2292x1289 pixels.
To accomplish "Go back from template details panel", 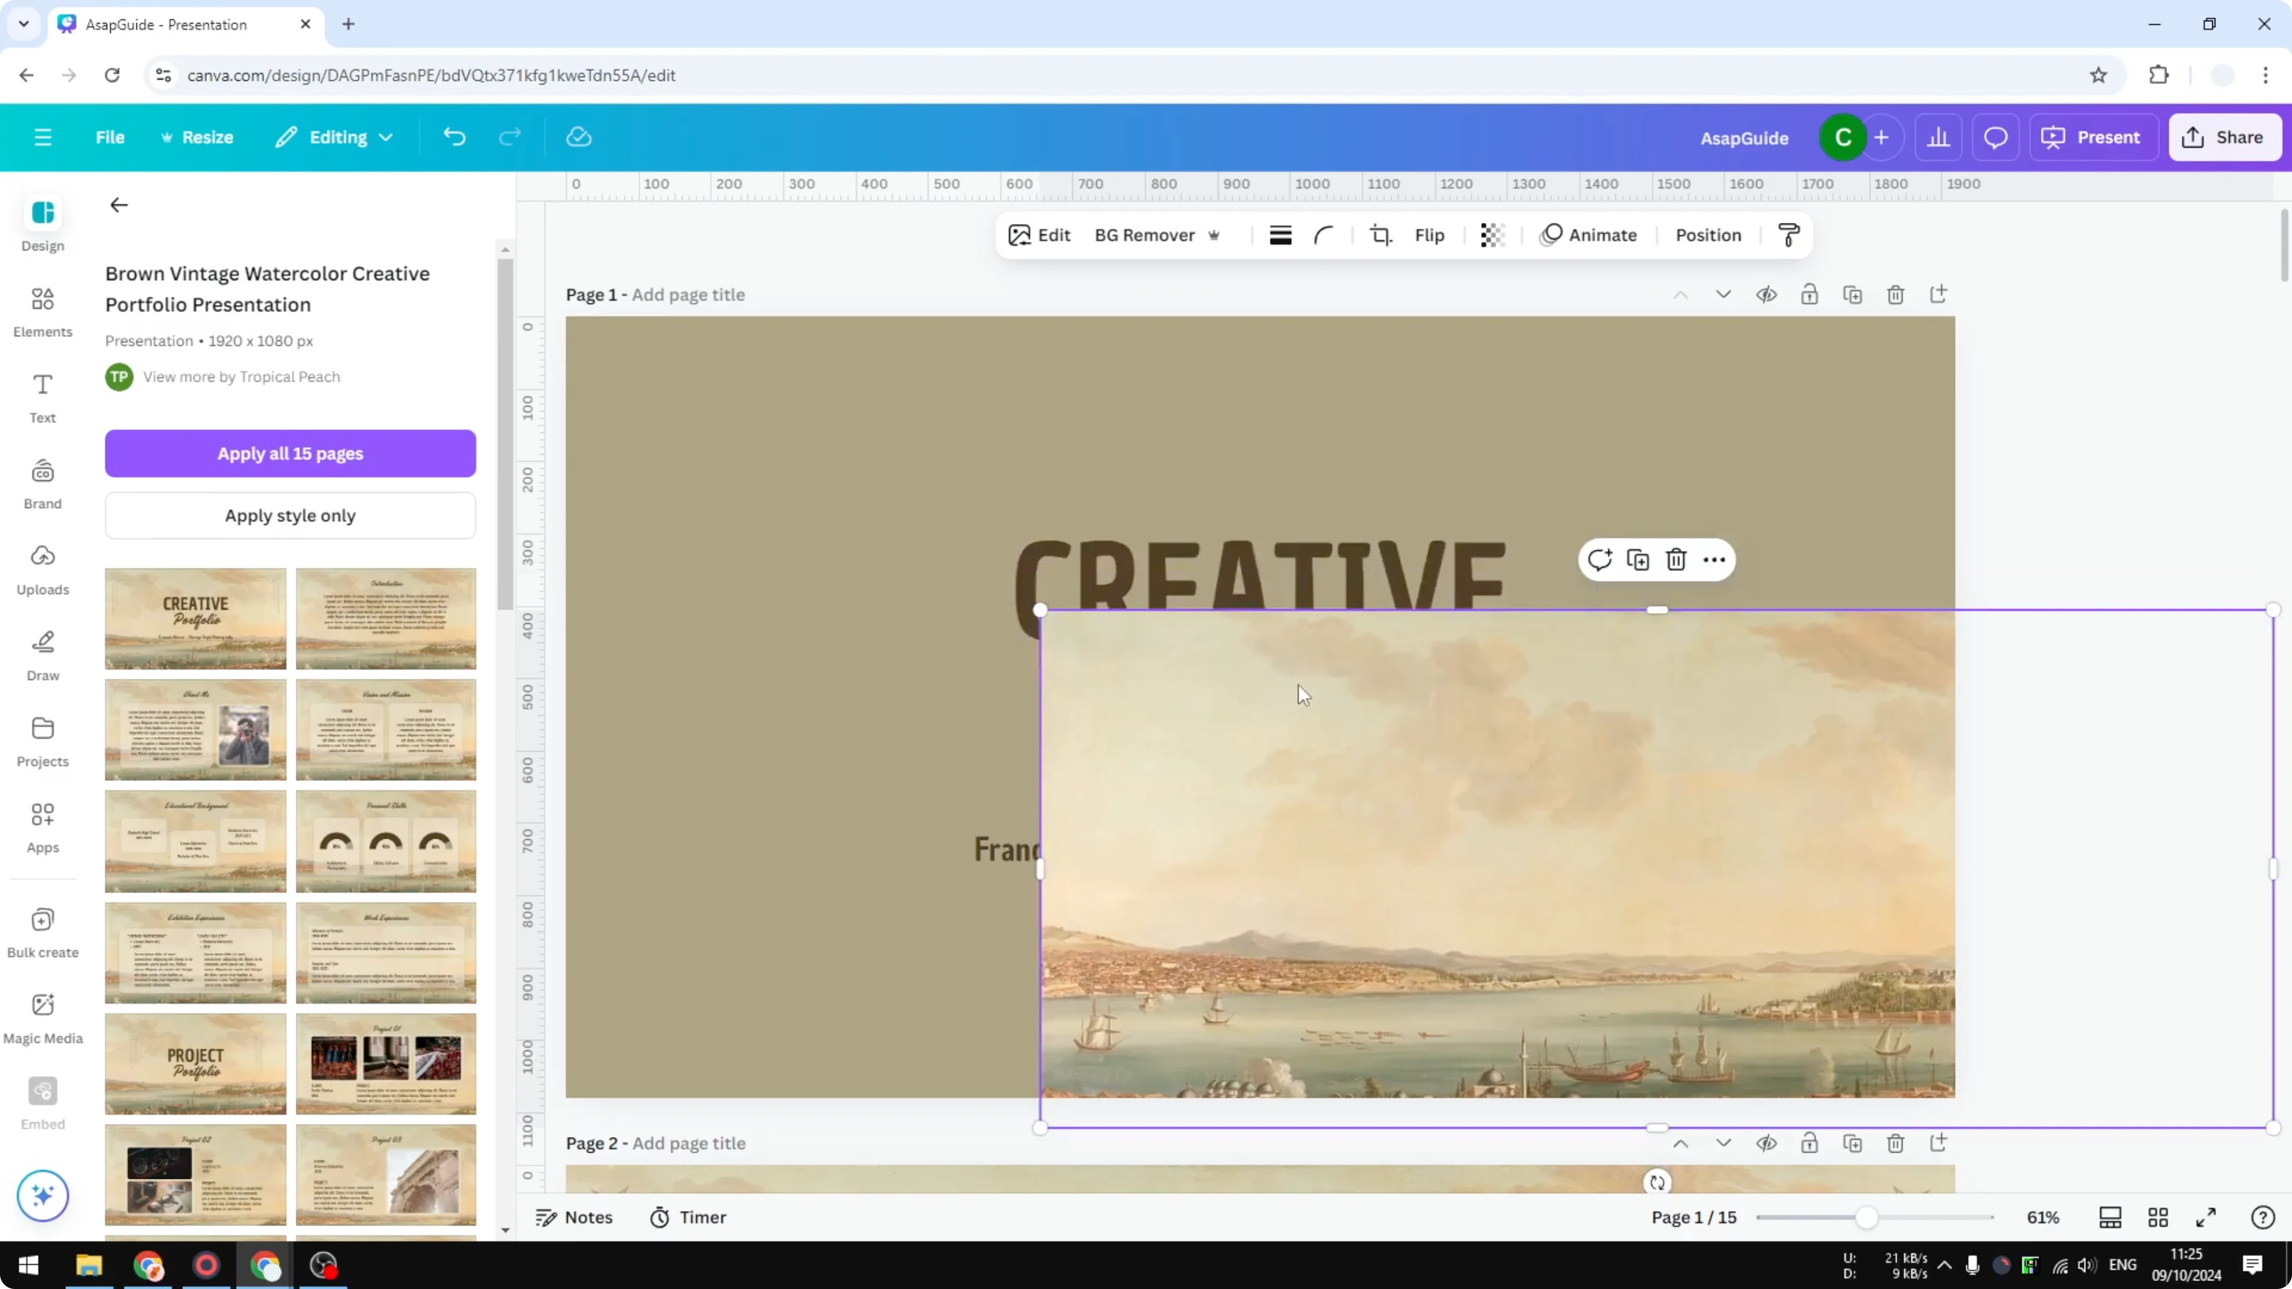I will point(119,205).
